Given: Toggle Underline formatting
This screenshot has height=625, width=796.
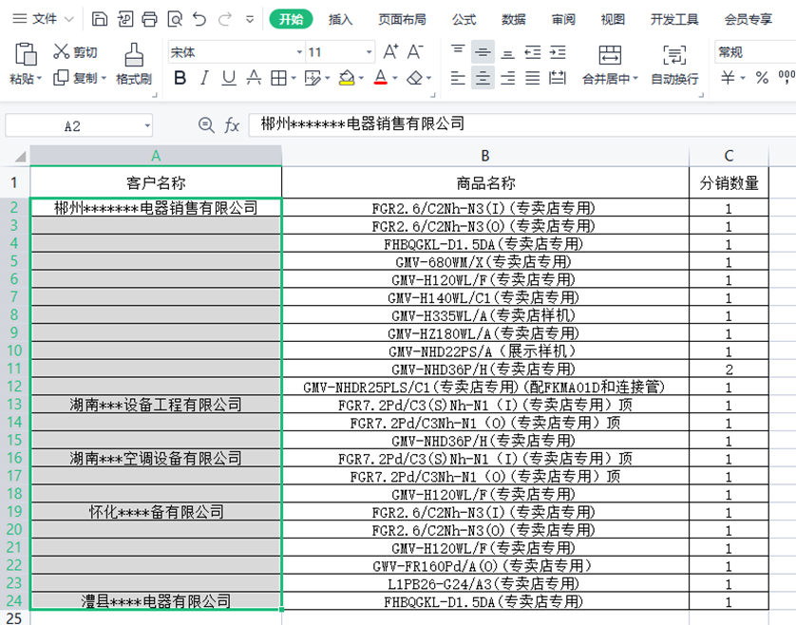Looking at the screenshot, I should 228,78.
